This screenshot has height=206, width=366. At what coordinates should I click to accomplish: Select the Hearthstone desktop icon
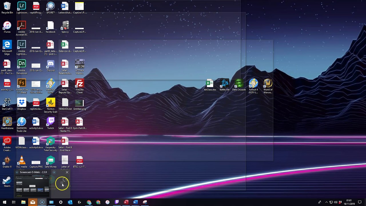coord(7,123)
